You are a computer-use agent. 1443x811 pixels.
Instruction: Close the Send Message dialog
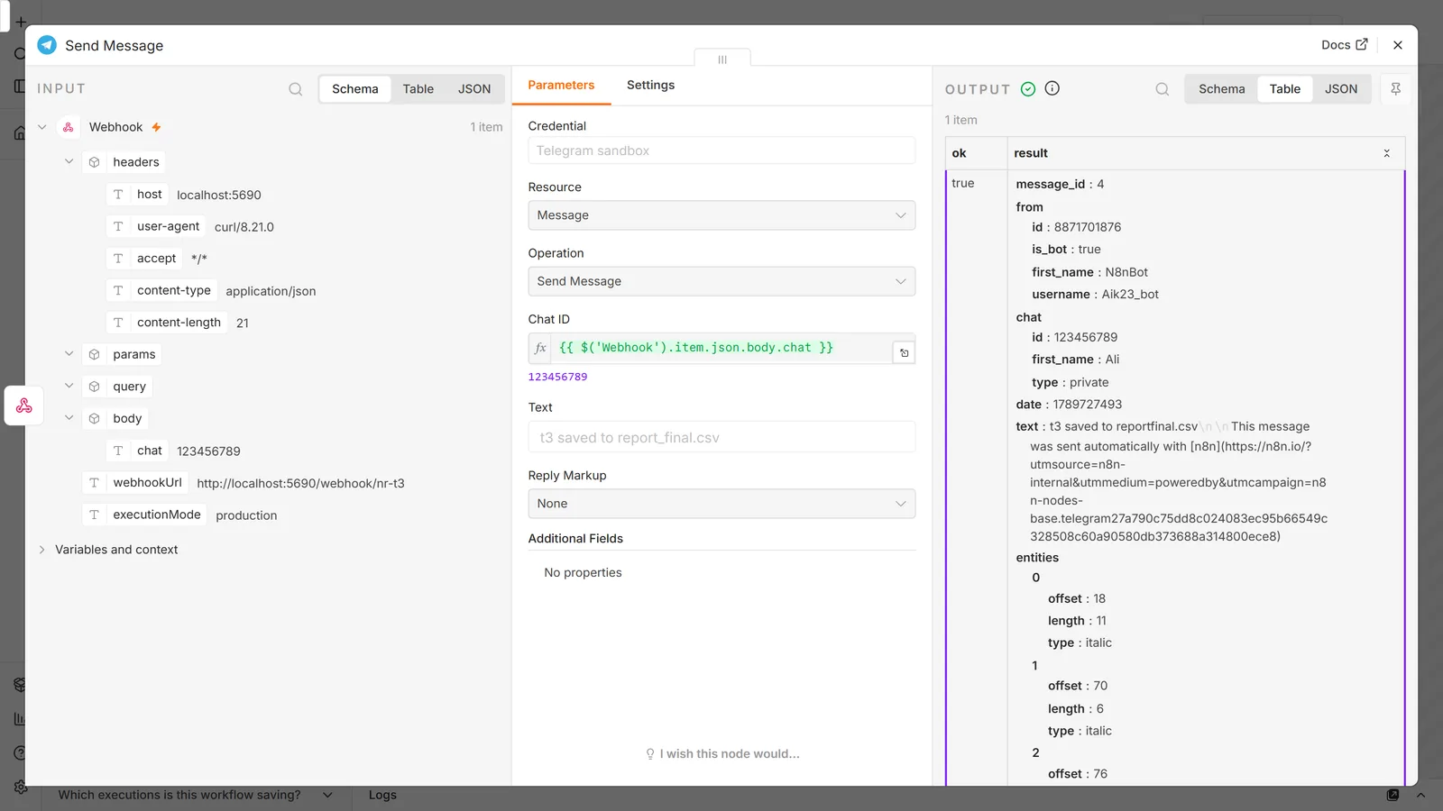click(1398, 45)
